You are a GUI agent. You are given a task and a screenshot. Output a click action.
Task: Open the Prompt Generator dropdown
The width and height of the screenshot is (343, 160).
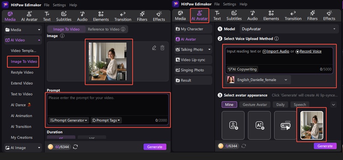tap(69, 121)
